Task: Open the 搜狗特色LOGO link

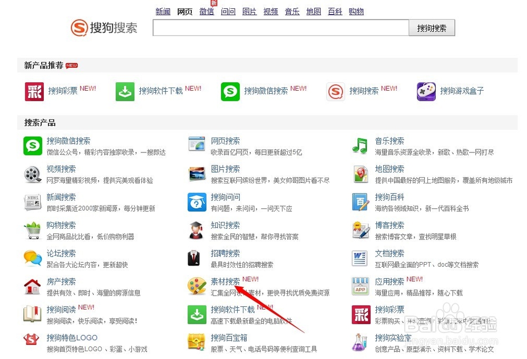Action: click(x=72, y=338)
